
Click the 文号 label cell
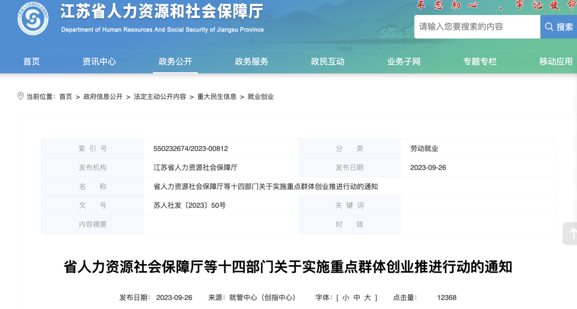pos(93,205)
